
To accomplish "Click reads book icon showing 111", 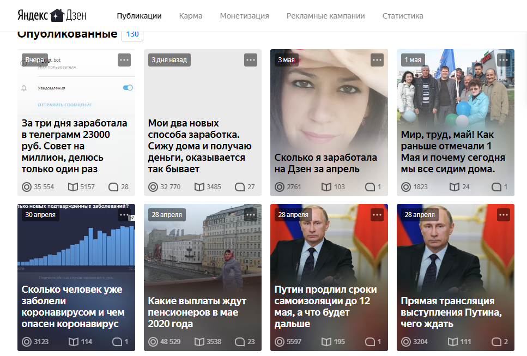I will coord(453,342).
